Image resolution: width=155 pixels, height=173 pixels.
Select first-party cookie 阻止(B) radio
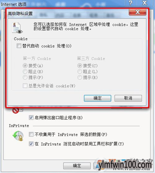point(25,71)
